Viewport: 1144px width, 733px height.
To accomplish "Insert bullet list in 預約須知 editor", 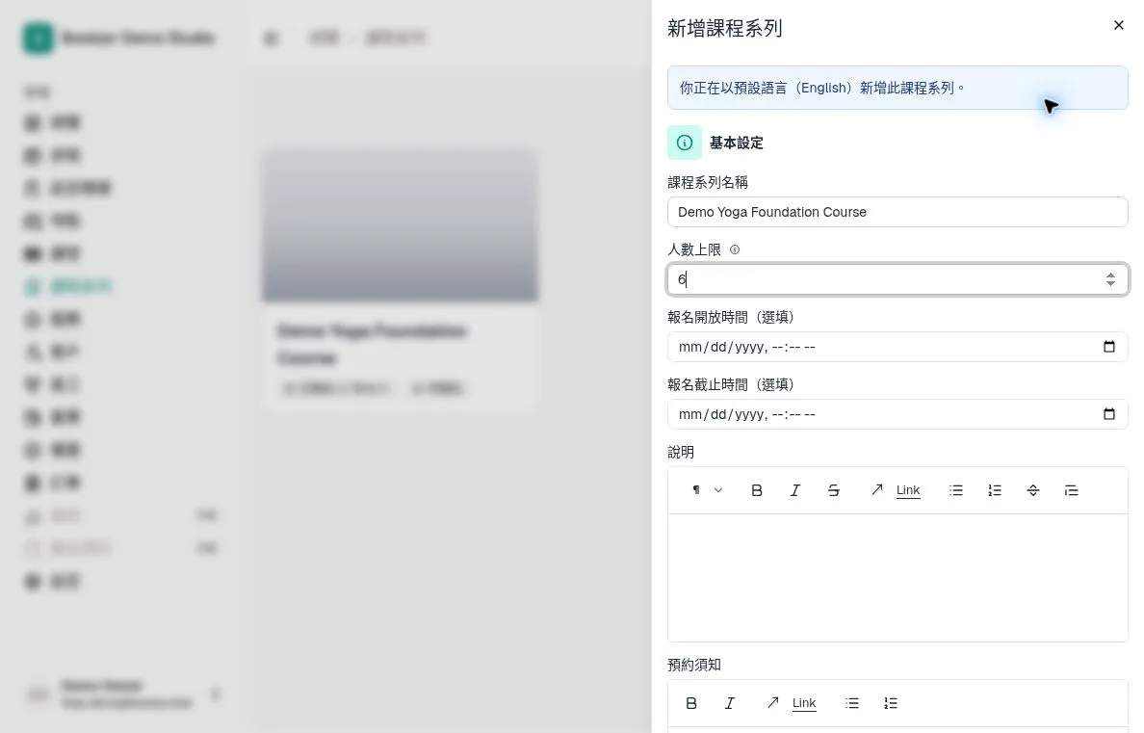I will (852, 703).
